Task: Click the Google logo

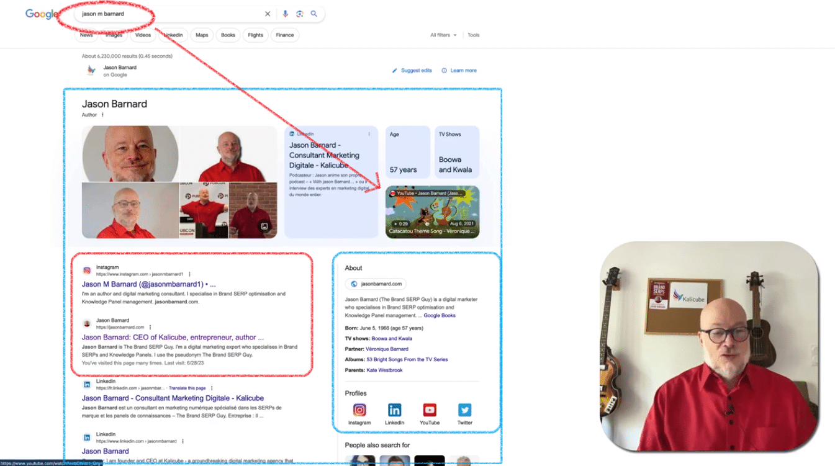Action: [42, 14]
